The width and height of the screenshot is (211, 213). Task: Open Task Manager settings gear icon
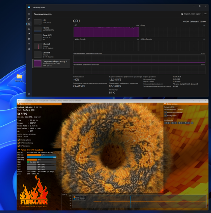click(29, 94)
